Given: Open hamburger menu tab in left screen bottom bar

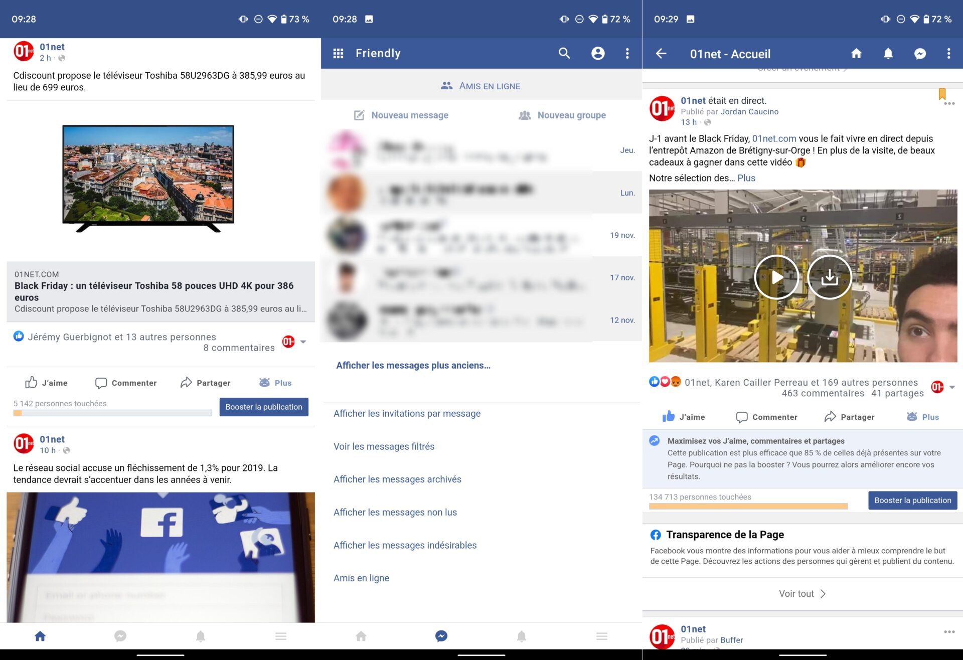Looking at the screenshot, I should pos(281,636).
